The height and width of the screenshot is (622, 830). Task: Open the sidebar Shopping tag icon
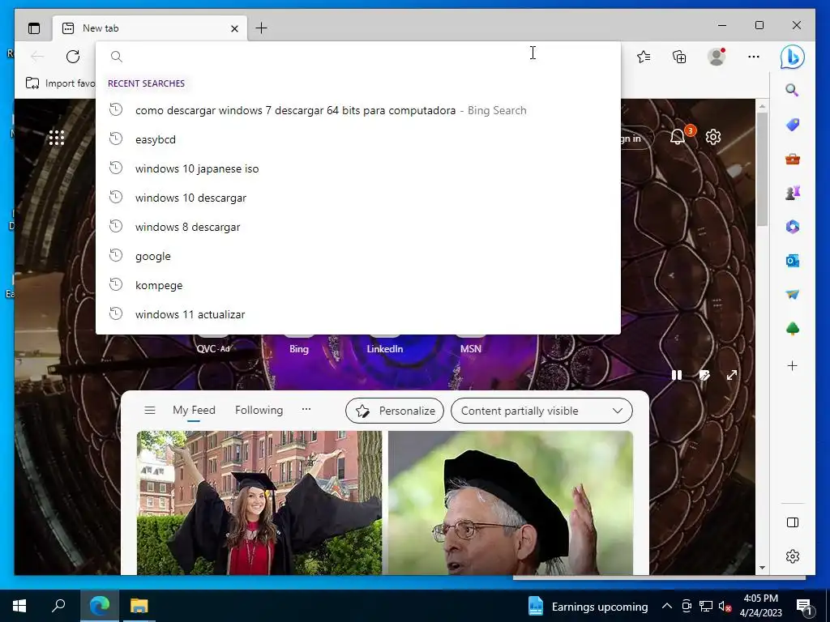click(793, 124)
